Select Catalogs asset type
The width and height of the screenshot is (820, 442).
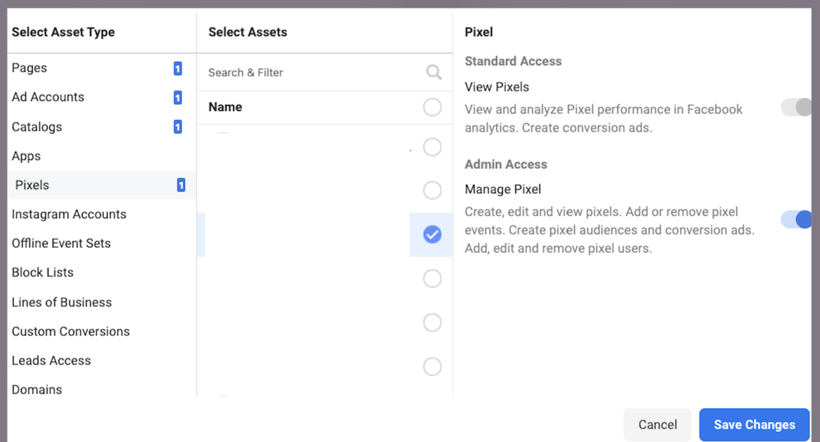coord(102,127)
